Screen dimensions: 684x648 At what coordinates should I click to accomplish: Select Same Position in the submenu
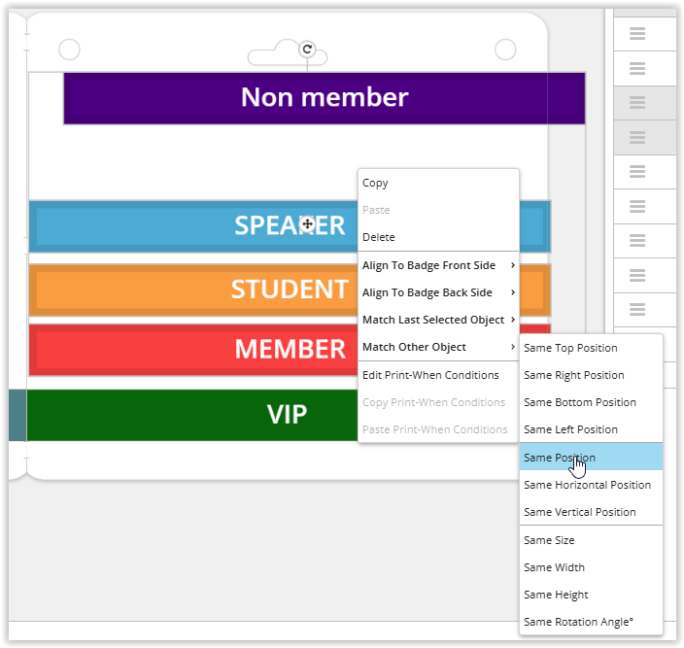coord(560,458)
